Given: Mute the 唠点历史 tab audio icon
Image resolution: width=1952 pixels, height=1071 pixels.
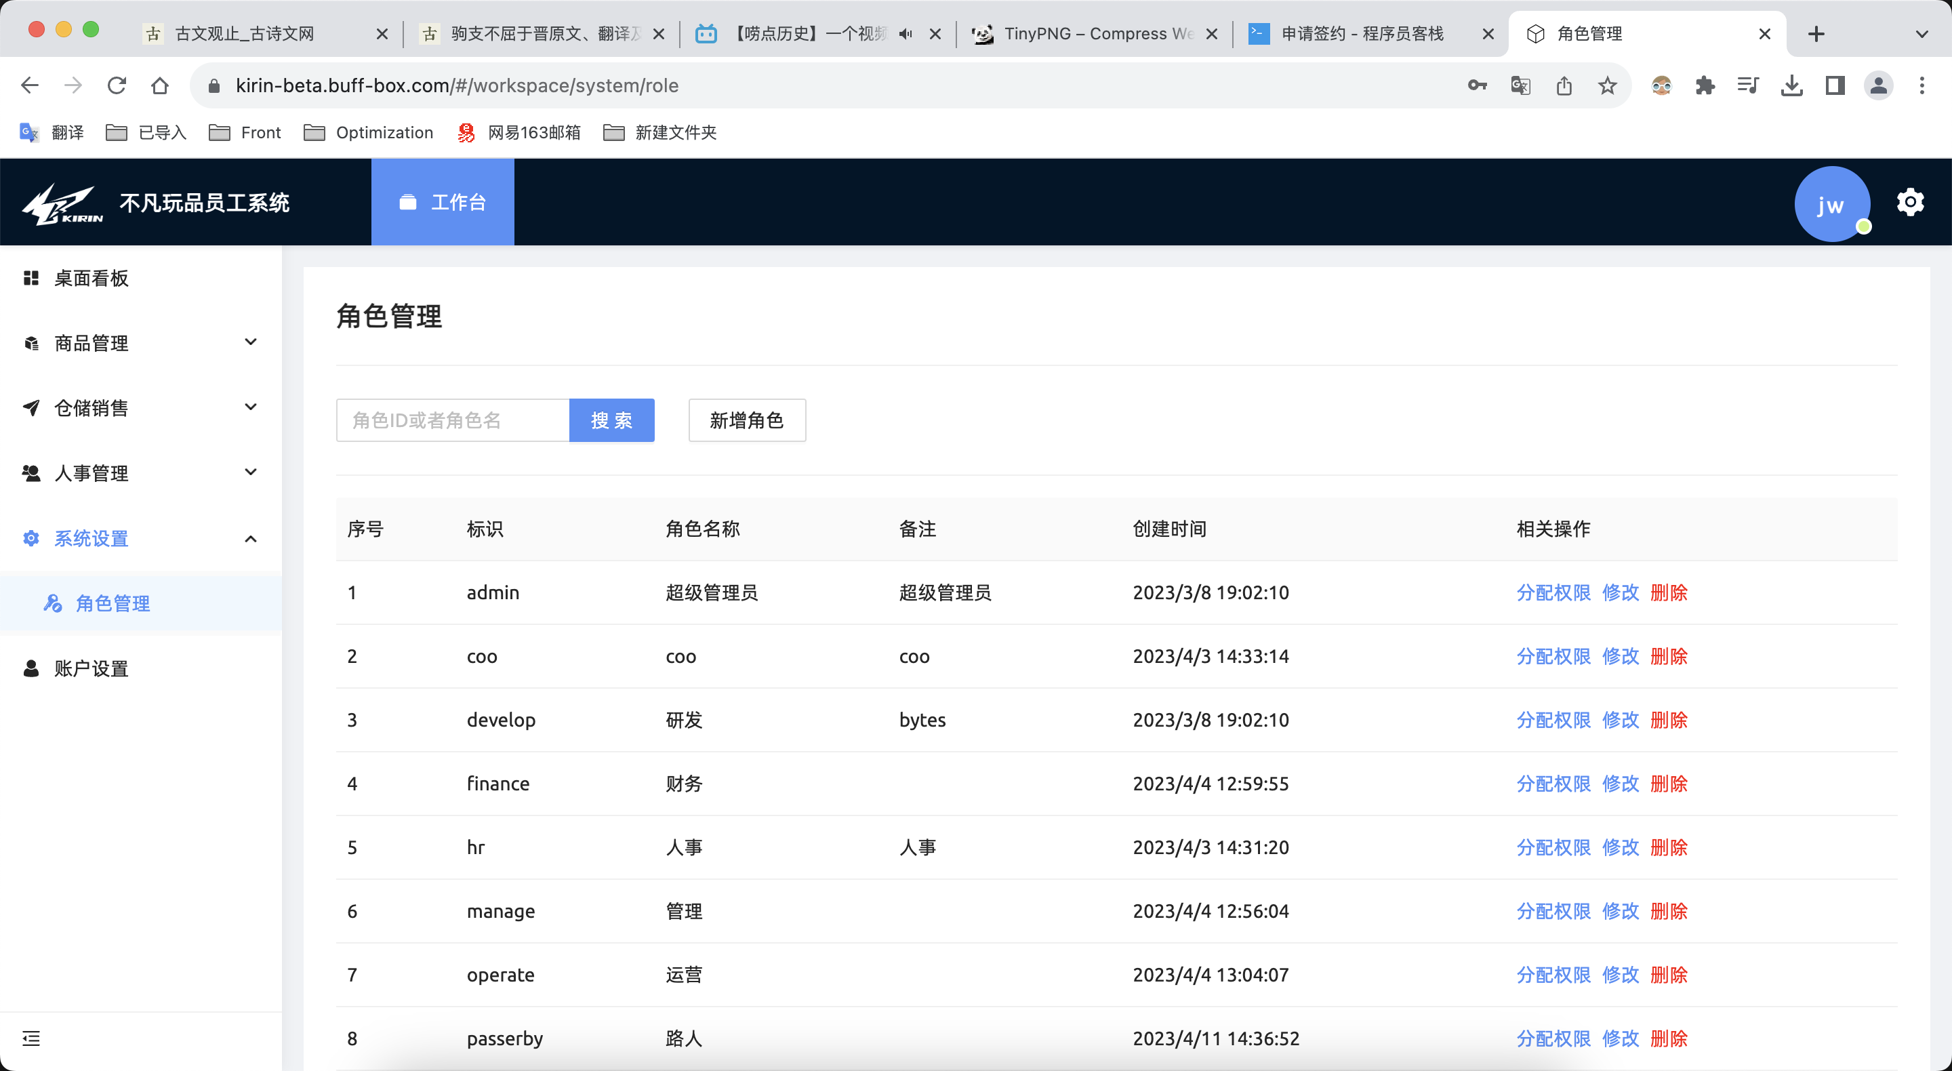Looking at the screenshot, I should pyautogui.click(x=906, y=33).
